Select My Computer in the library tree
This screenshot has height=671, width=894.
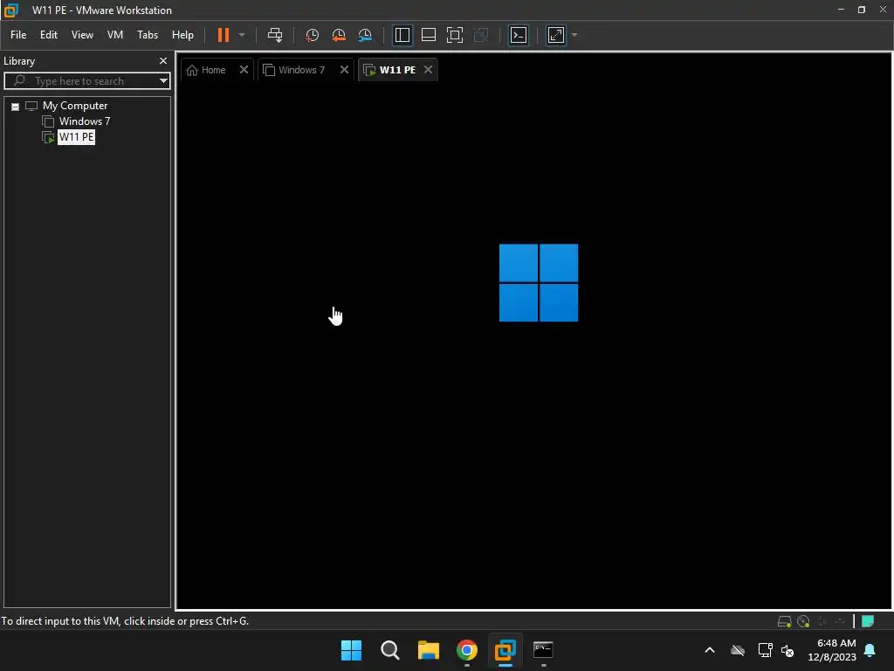[x=75, y=106]
